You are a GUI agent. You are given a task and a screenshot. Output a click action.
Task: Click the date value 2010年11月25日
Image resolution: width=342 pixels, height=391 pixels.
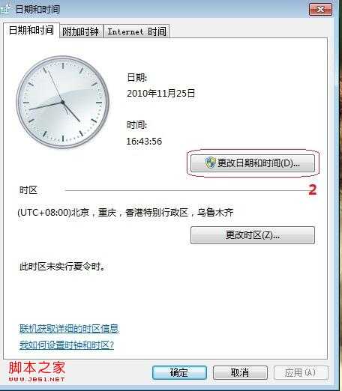[161, 94]
